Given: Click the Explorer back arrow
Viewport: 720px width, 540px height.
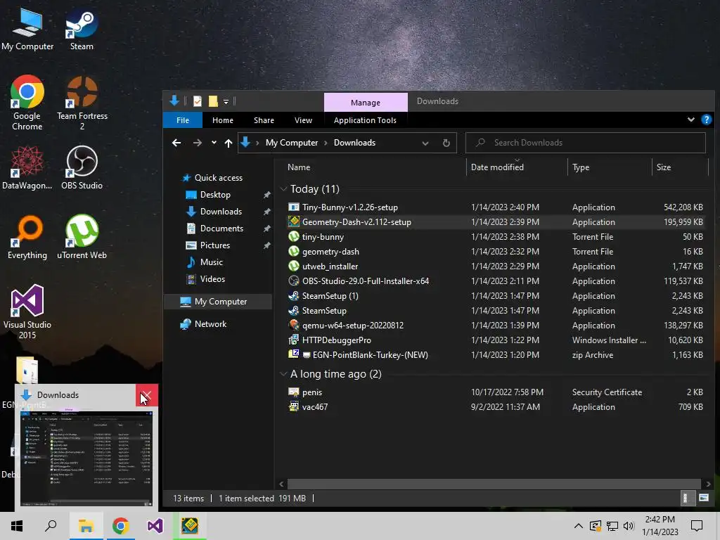Looking at the screenshot, I should [x=176, y=143].
